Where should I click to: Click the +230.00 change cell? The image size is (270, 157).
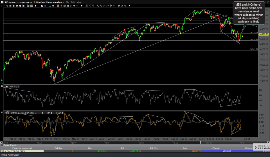point(227,151)
